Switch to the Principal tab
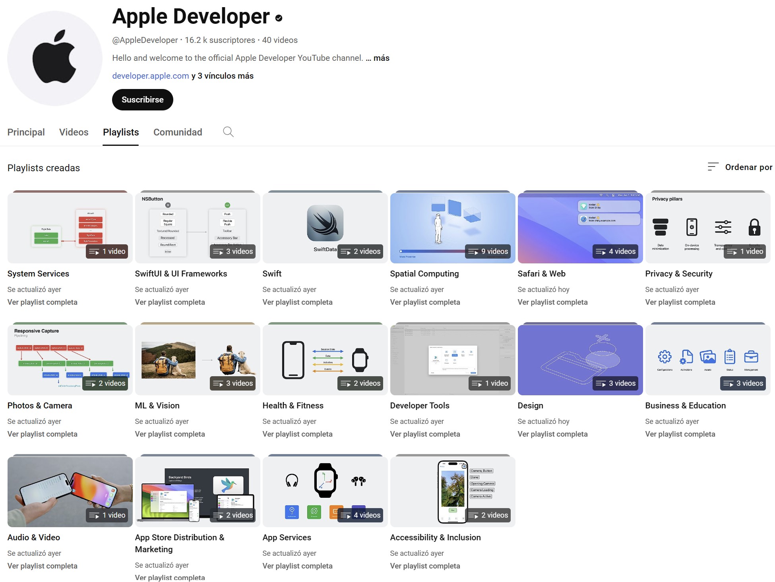 click(x=26, y=132)
